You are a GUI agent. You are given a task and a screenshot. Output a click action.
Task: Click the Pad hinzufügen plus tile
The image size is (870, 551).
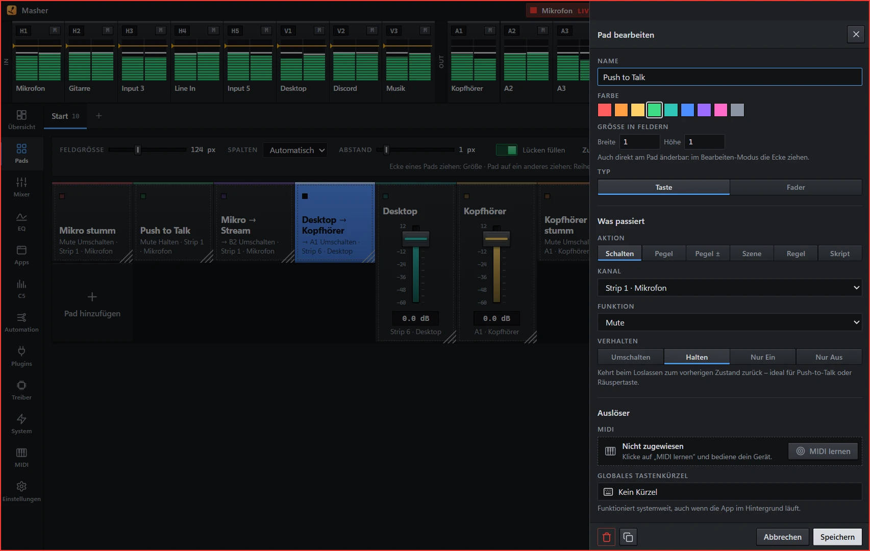[x=92, y=303]
